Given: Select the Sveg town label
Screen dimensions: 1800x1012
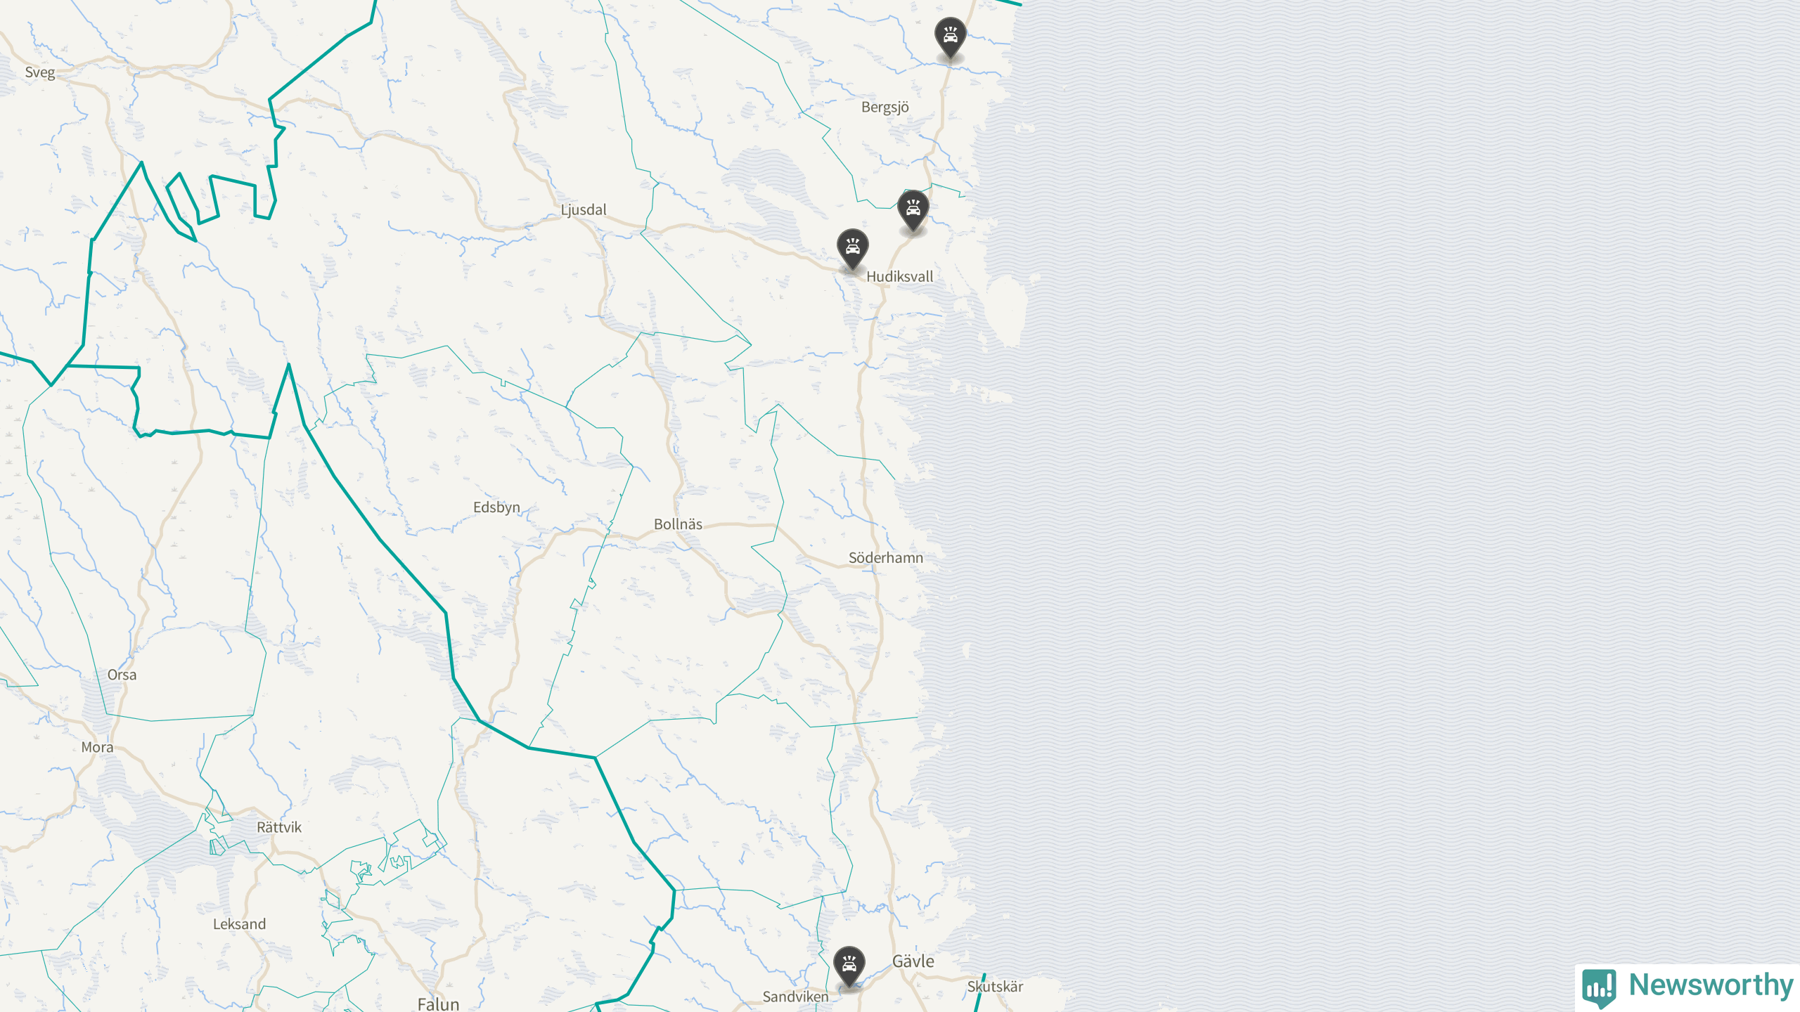Looking at the screenshot, I should coord(40,72).
